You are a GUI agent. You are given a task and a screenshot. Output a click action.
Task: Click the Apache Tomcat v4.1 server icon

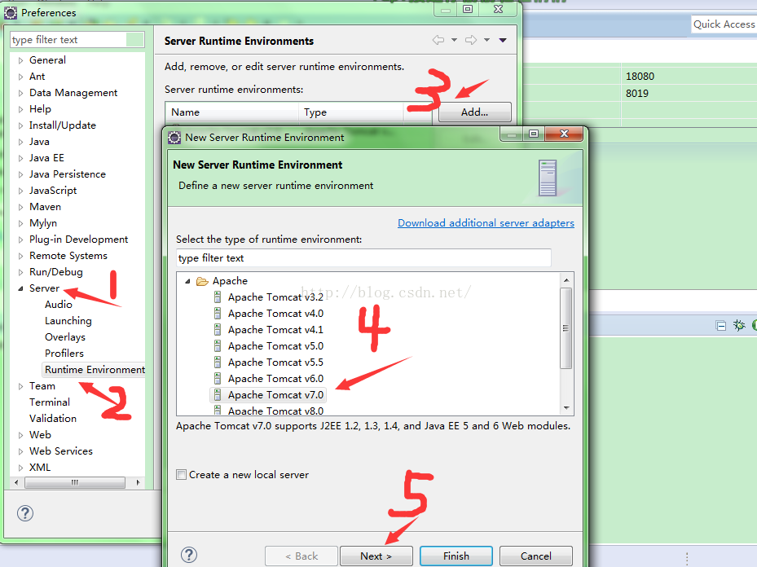[x=218, y=330]
